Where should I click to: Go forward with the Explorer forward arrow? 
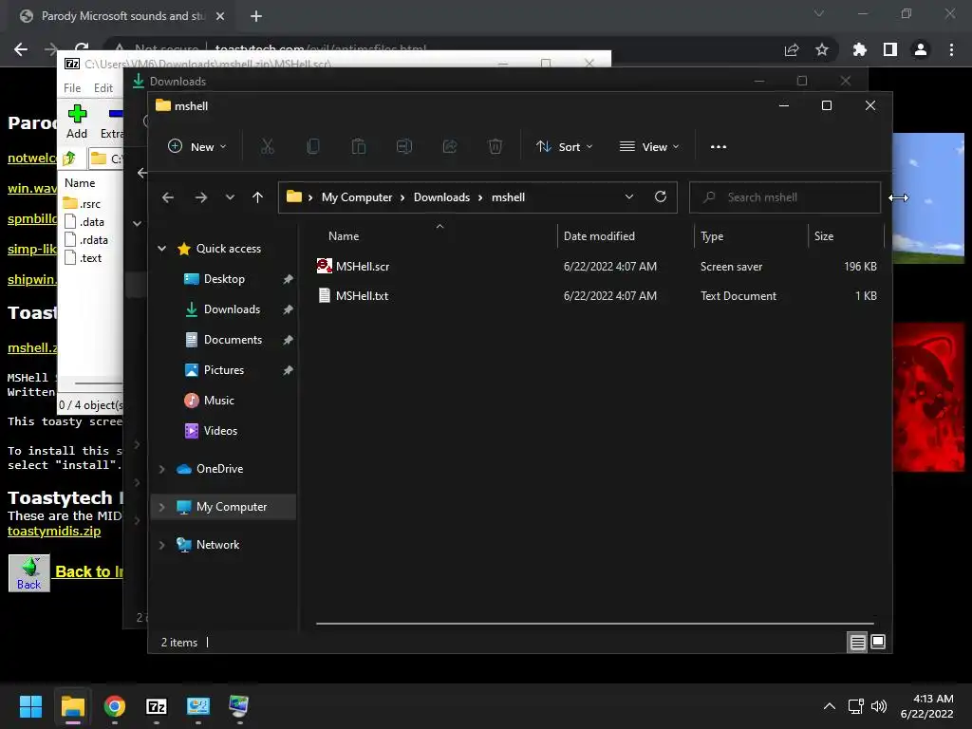(201, 197)
